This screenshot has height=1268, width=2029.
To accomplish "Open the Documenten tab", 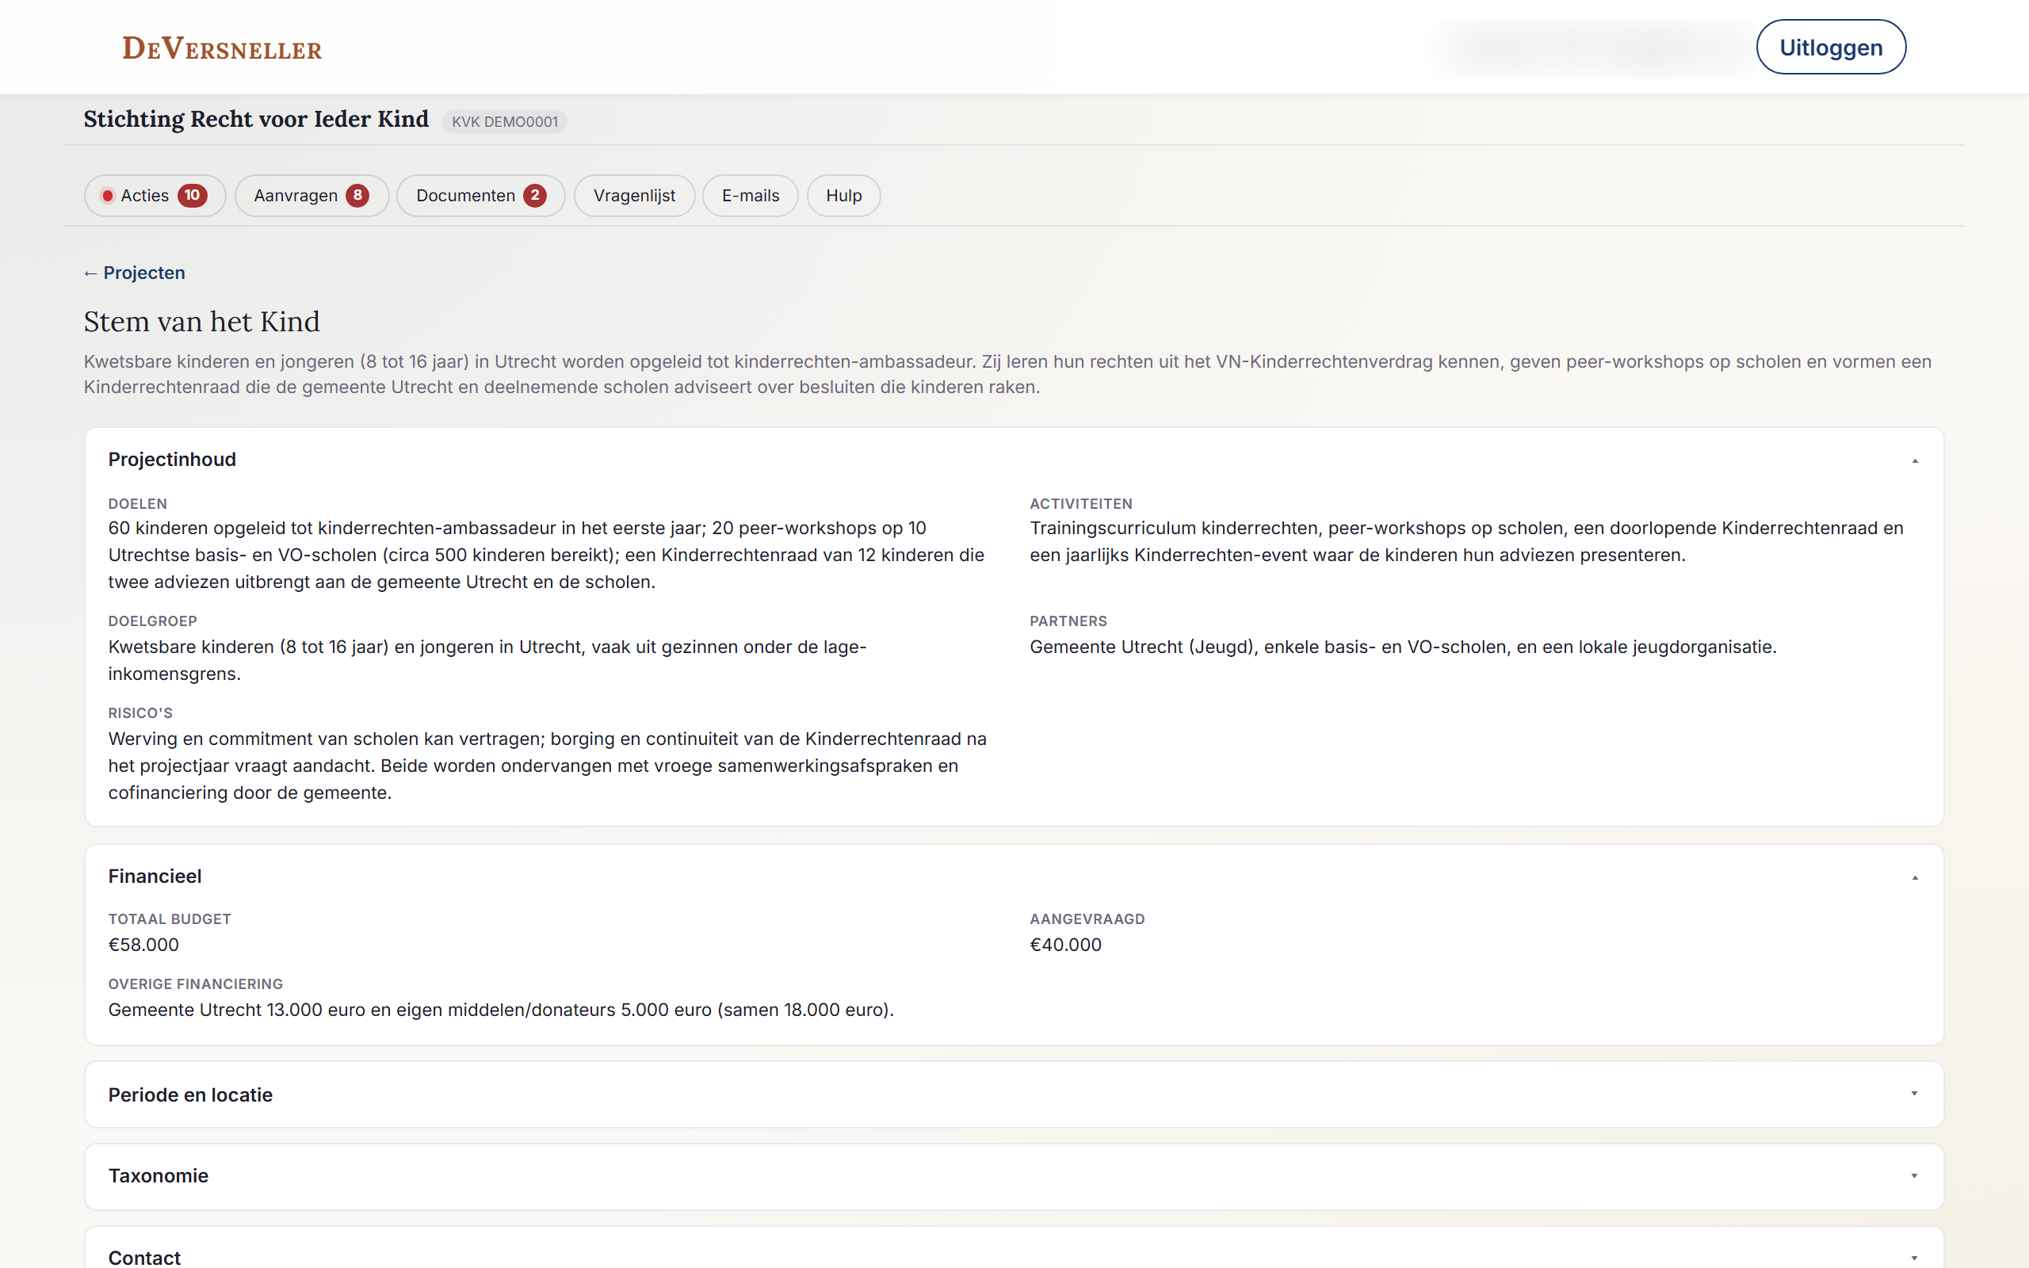I will (x=480, y=196).
